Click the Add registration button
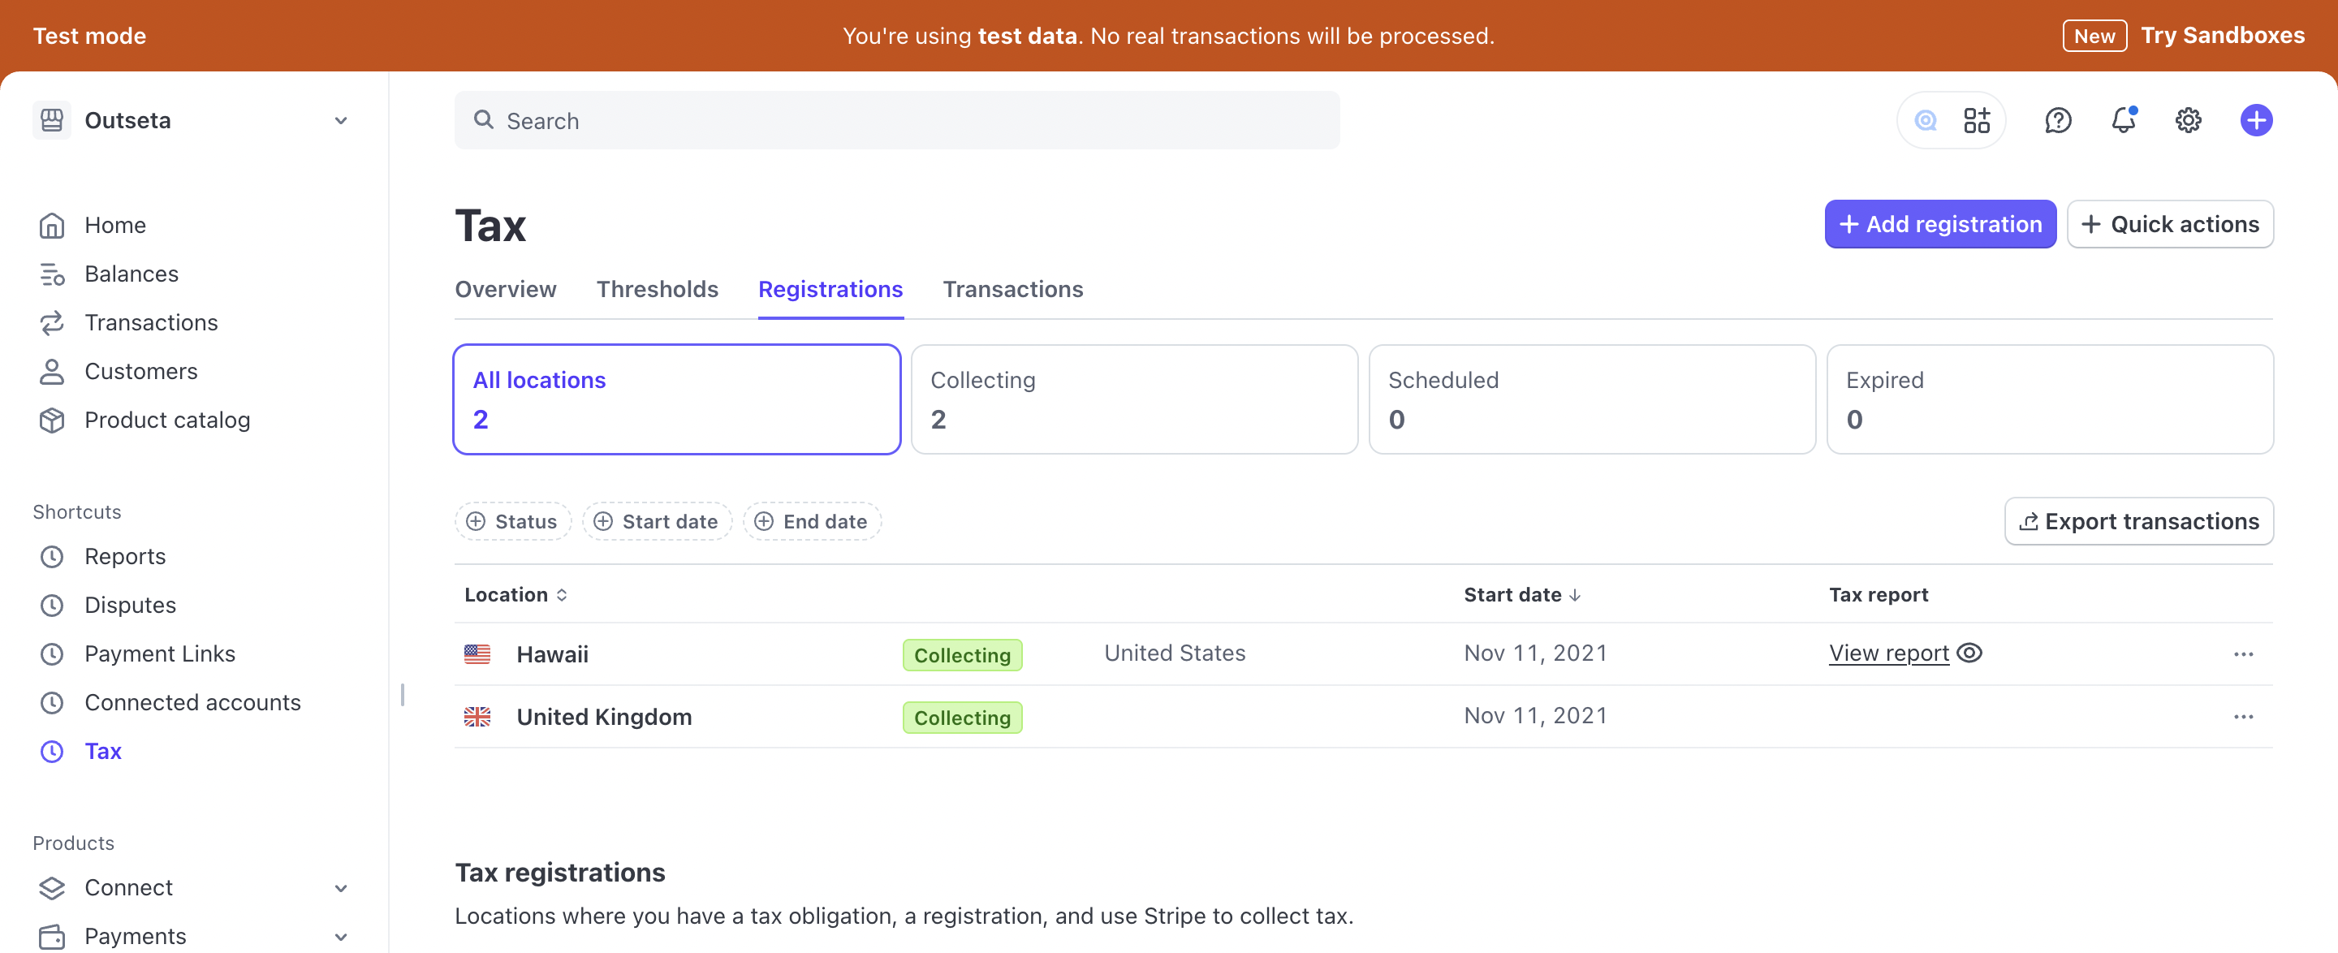Image resolution: width=2338 pixels, height=953 pixels. (x=1939, y=224)
